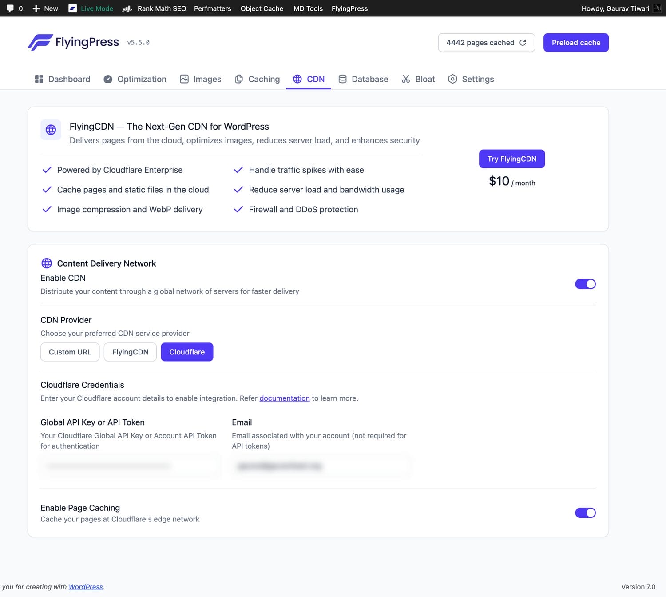Image resolution: width=666 pixels, height=597 pixels.
Task: Switch to the Optimization tab
Action: 135,79
